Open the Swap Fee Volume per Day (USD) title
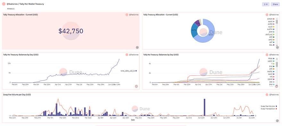This screenshot has height=126, width=282. point(17,94)
